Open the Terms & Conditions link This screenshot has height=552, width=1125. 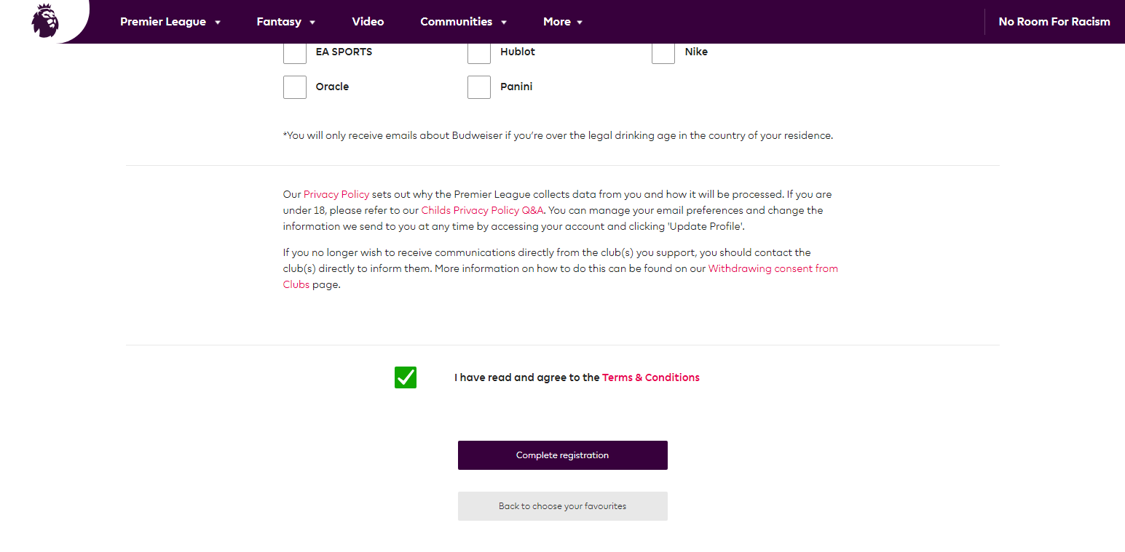tap(651, 377)
